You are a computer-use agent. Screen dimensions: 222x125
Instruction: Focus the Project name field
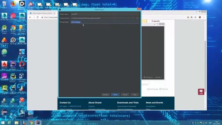coord(105,14)
